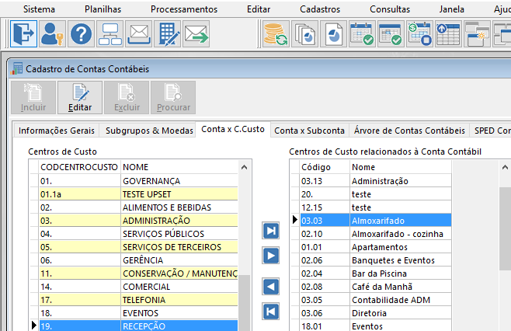
Task: Switch to Informações Gerais tab
Action: pyautogui.click(x=57, y=131)
